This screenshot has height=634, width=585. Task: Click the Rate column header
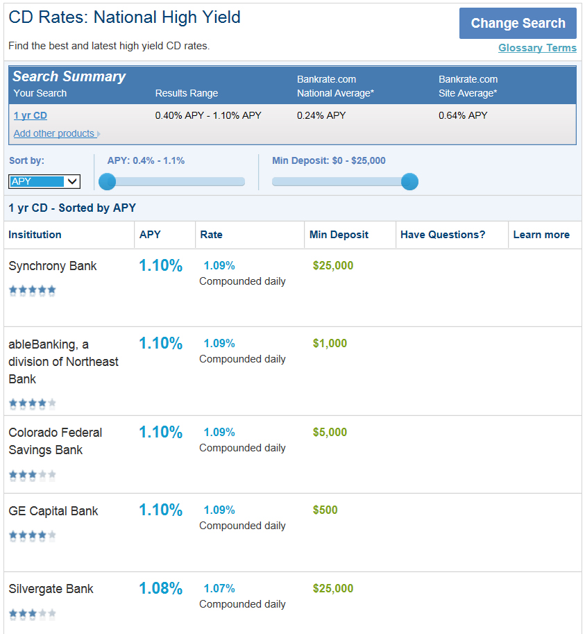click(211, 235)
